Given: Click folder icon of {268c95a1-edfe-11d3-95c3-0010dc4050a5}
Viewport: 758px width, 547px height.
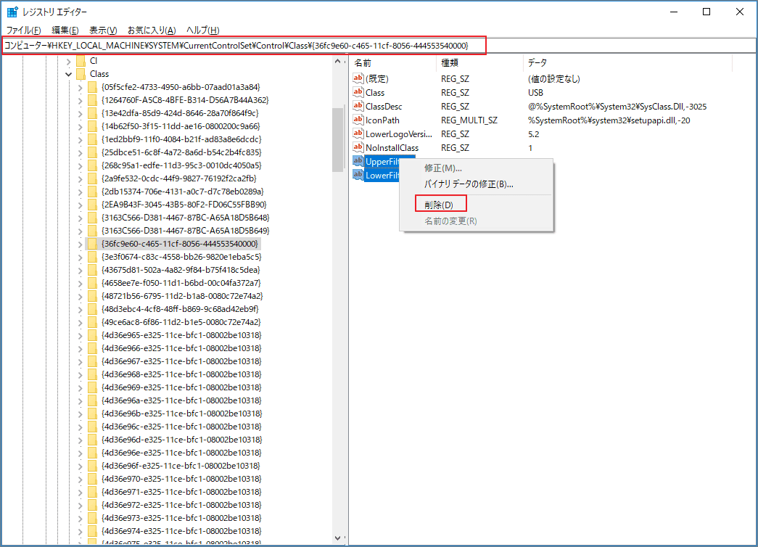Looking at the screenshot, I should (92, 165).
